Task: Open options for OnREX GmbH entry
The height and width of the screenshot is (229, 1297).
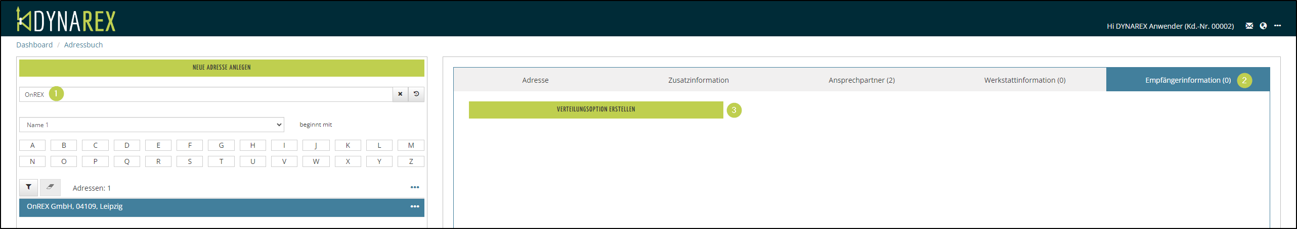Action: 415,206
